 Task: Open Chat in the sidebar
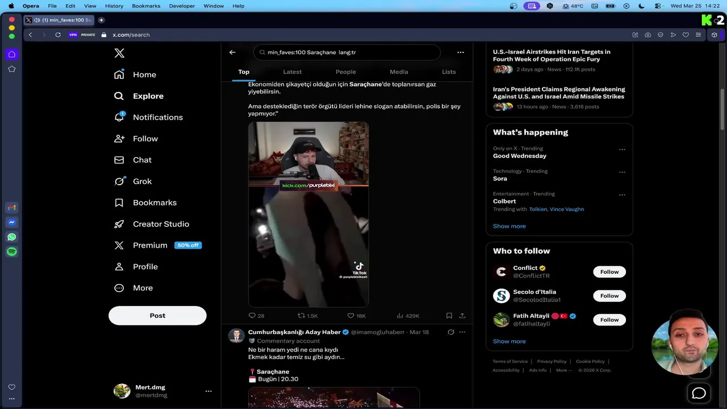pyautogui.click(x=133, y=160)
